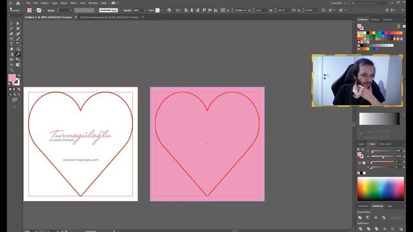
Task: Click the Arrange Documents icon after Help
Action: tap(114, 3)
